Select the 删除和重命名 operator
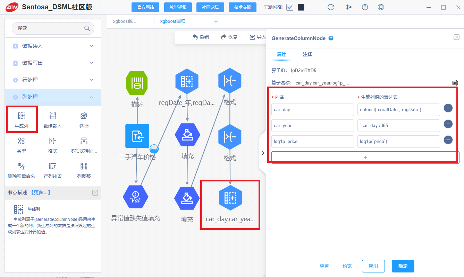 [22, 170]
